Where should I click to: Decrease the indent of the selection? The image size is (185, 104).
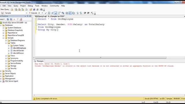tap(85, 13)
